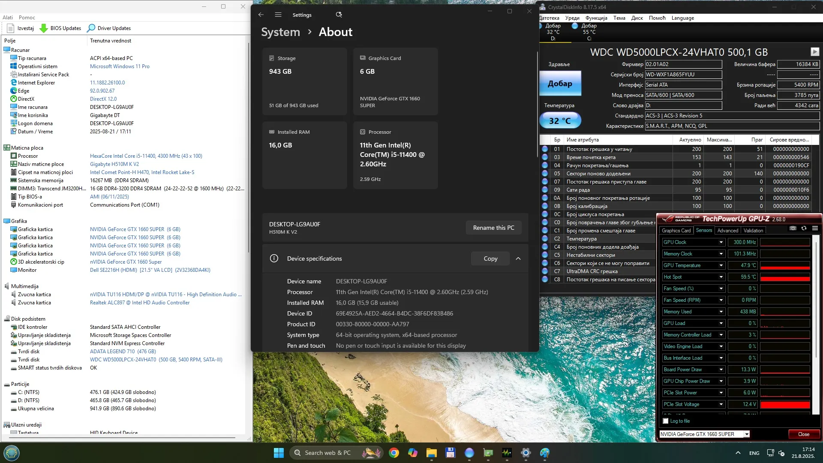This screenshot has height=463, width=823.
Task: Switch to the Graphics Card tab
Action: pyautogui.click(x=676, y=231)
